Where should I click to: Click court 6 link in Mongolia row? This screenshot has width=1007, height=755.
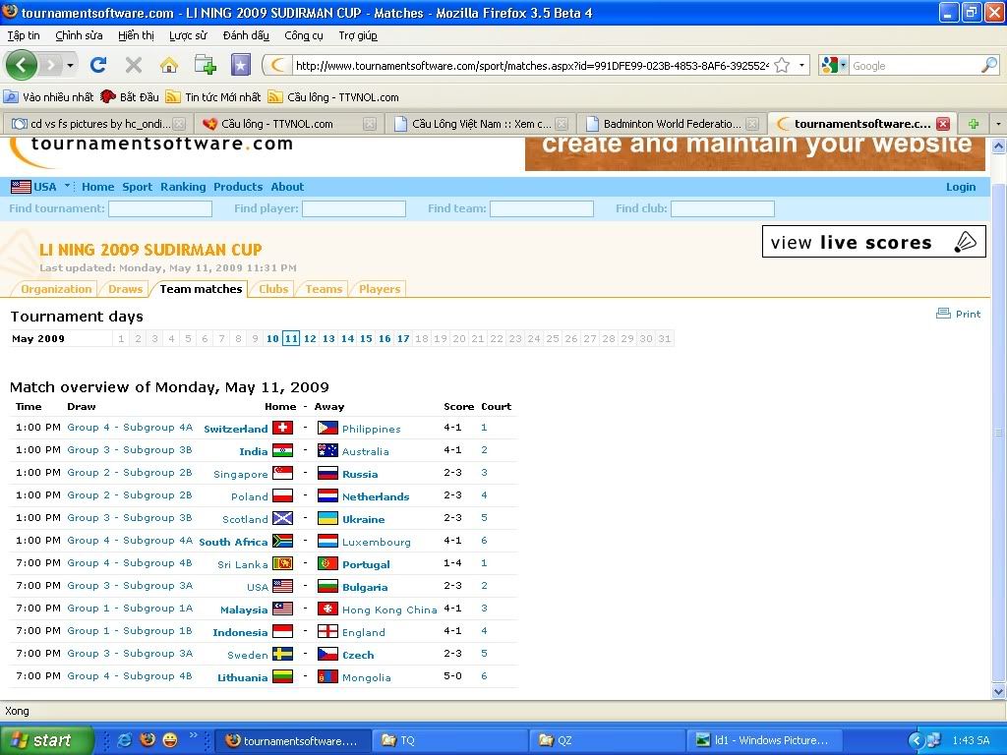tap(484, 676)
